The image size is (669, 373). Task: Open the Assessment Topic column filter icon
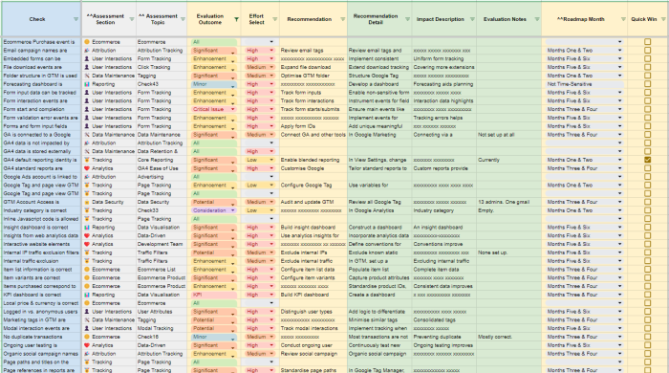click(183, 19)
